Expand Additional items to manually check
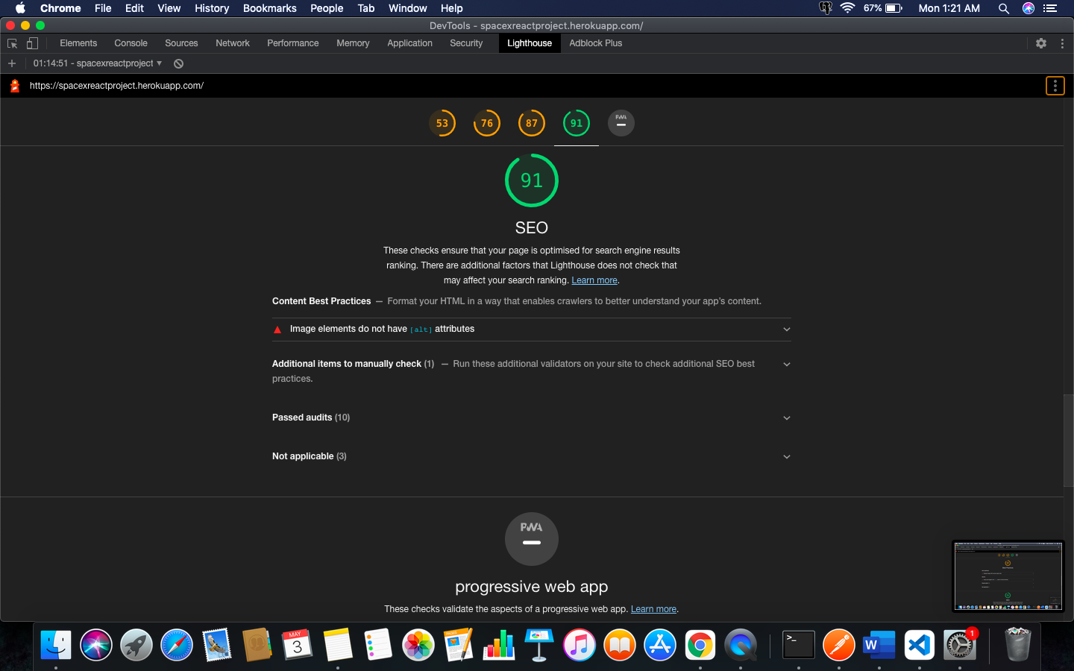The width and height of the screenshot is (1074, 671). [531, 371]
